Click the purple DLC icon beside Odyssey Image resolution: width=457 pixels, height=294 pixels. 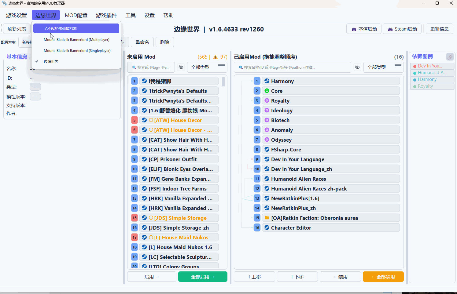coord(267,140)
